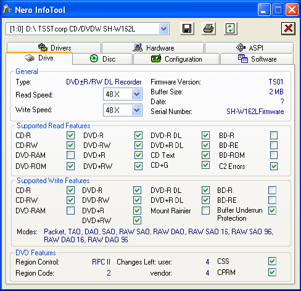Open the Read Speed dropdown

[136, 94]
